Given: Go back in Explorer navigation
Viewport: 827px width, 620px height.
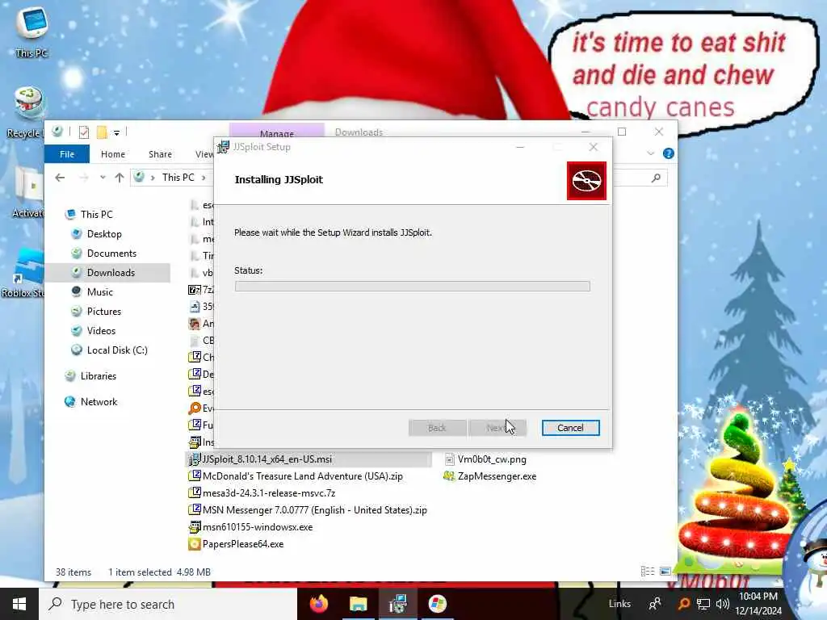Looking at the screenshot, I should coord(60,178).
